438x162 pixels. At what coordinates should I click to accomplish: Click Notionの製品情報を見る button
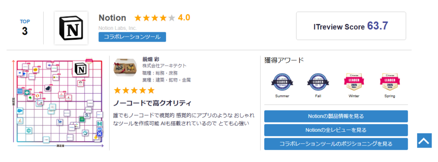tap(336, 116)
